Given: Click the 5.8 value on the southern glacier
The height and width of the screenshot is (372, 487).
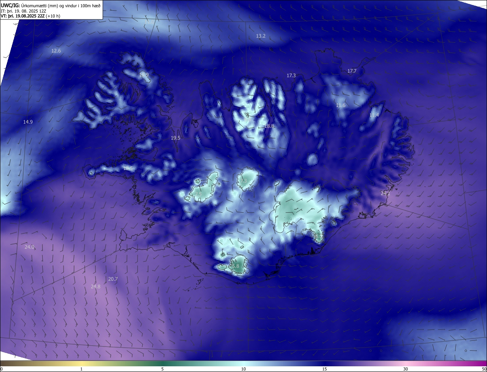Looking at the screenshot, I should [x=236, y=266].
